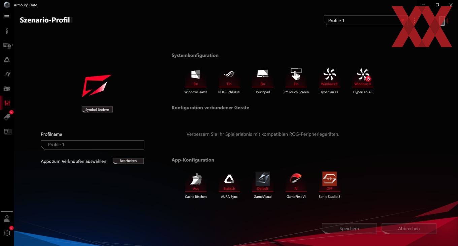Open the News sidebar icon
The width and height of the screenshot is (458, 246).
pos(7,131)
